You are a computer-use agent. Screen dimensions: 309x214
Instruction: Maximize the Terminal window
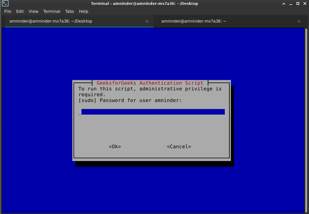[x=298, y=4]
